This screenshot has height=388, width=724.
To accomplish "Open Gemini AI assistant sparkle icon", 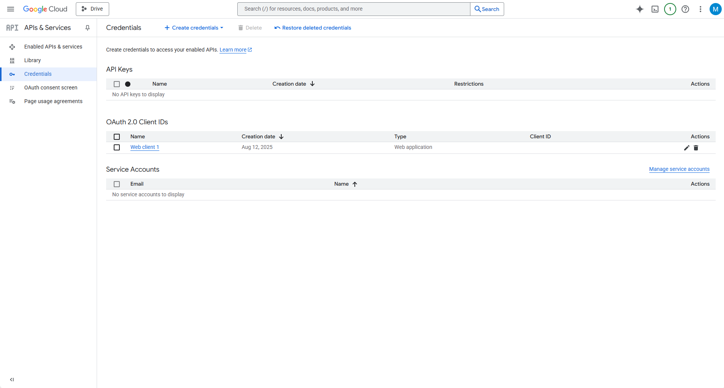I will [640, 9].
